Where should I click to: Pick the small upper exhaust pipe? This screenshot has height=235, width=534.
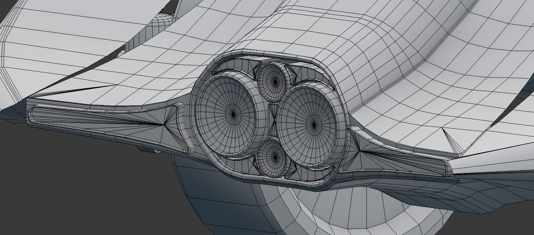275,82
